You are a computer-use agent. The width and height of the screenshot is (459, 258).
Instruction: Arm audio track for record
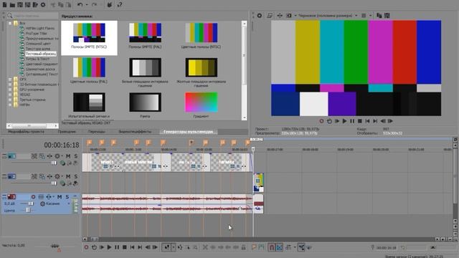coord(33,197)
